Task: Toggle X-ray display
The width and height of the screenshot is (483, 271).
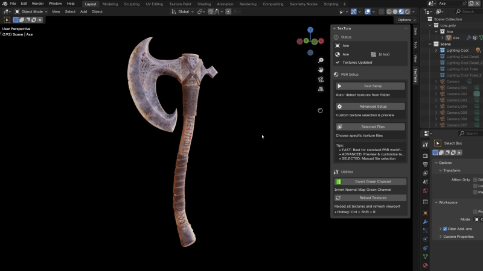Action: click(382, 11)
